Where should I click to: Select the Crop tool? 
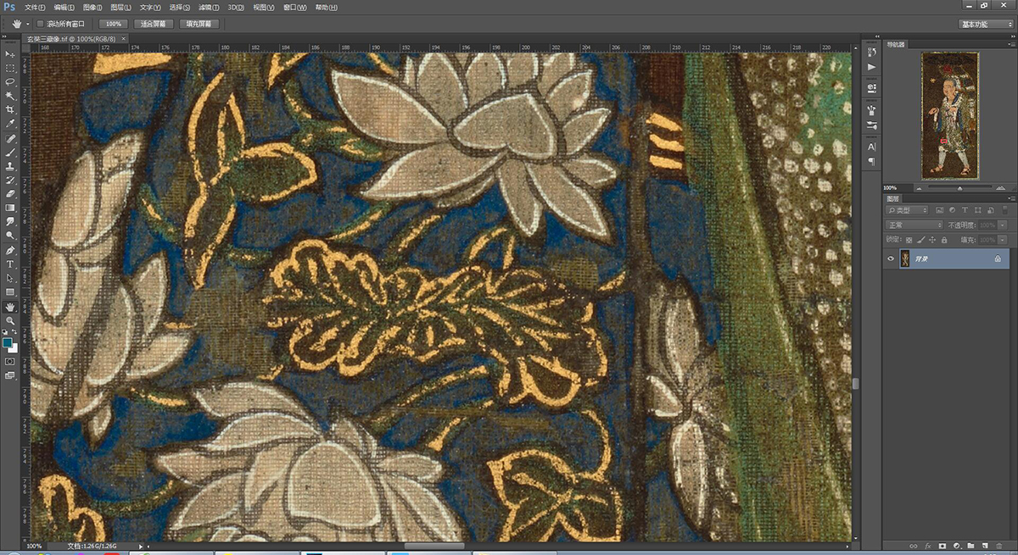point(10,110)
